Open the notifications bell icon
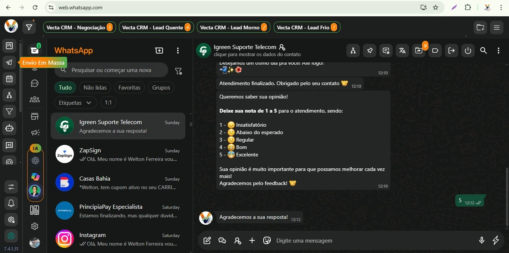This screenshot has height=253, width=509. coord(11,203)
